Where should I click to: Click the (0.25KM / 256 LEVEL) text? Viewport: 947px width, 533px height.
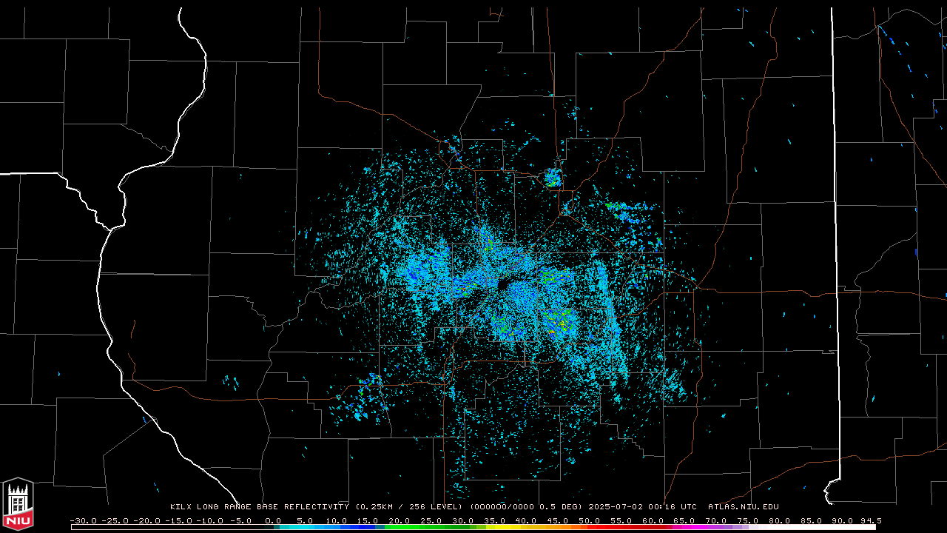(409, 507)
